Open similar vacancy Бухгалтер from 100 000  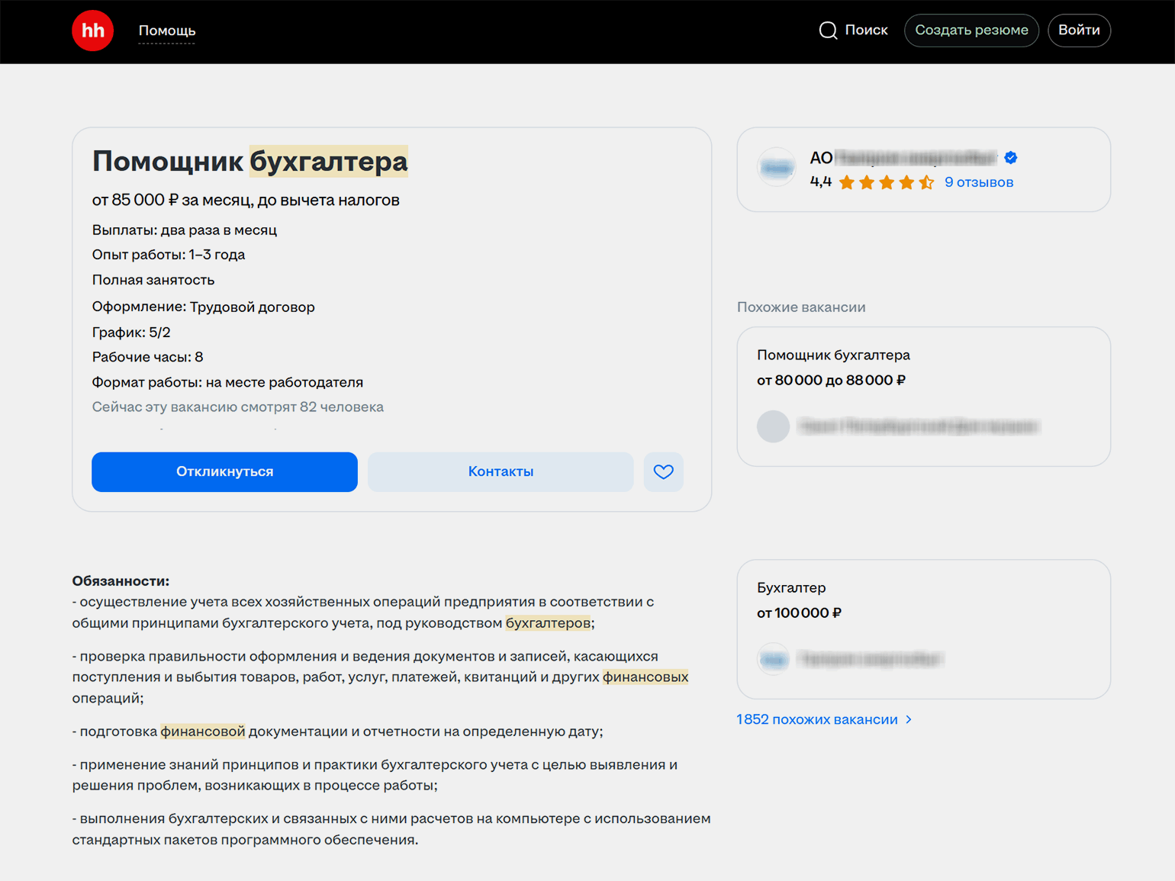pyautogui.click(x=791, y=588)
